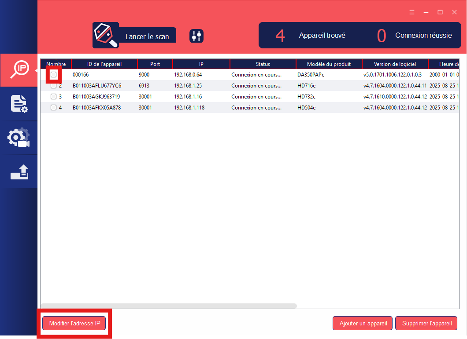Screen dimensions: 467x339
Task: Maximize the application window
Action: (440, 12)
